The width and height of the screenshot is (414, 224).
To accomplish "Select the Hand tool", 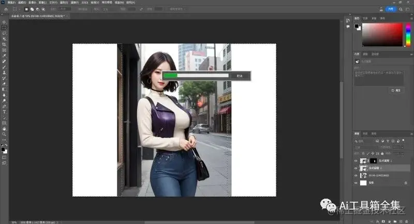I will (4, 129).
